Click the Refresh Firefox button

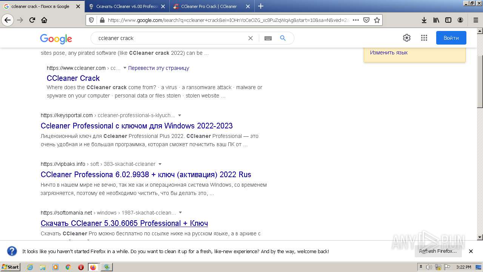pyautogui.click(x=438, y=251)
